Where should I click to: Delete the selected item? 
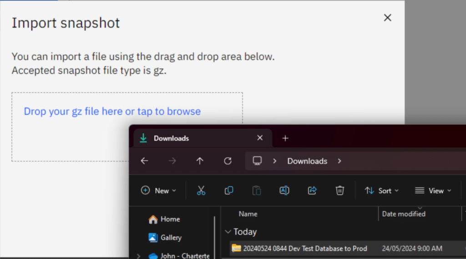coord(339,190)
